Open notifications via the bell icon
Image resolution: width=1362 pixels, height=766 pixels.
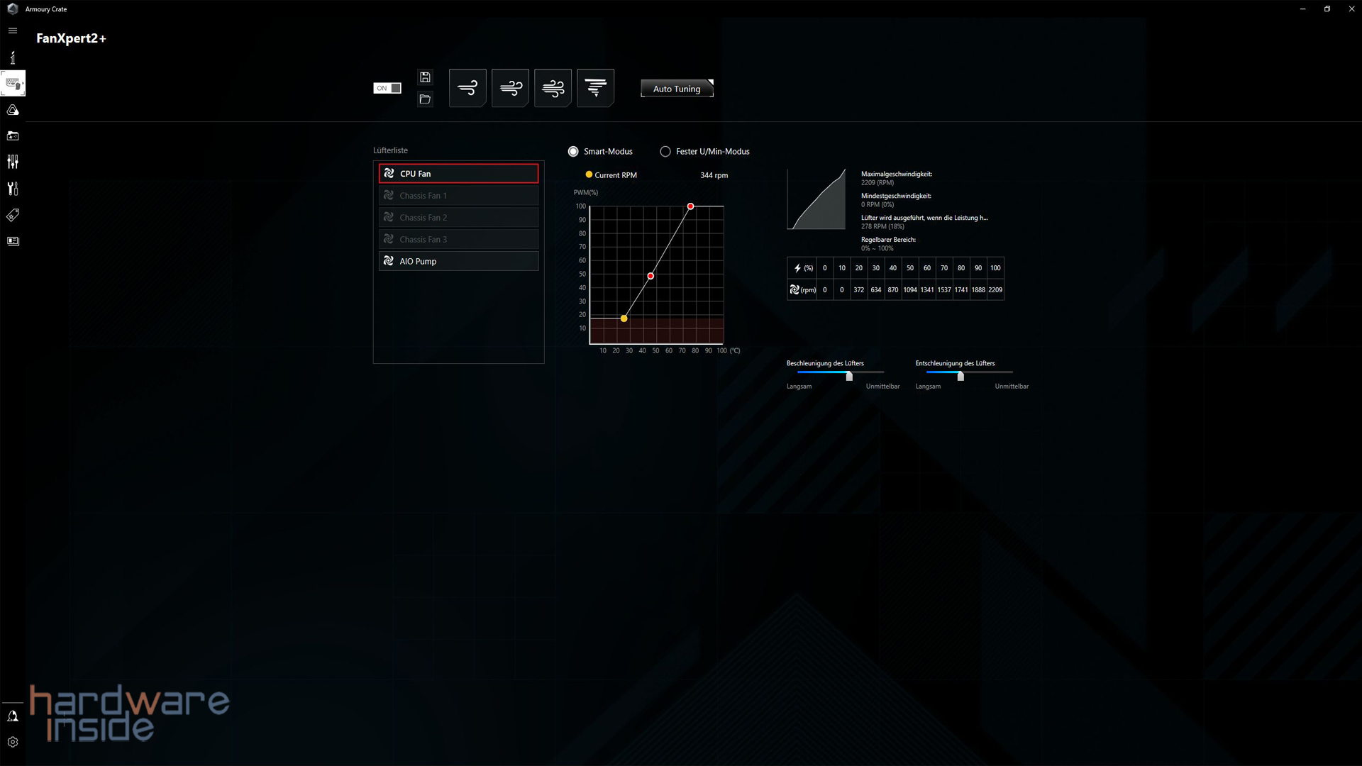[x=12, y=716]
